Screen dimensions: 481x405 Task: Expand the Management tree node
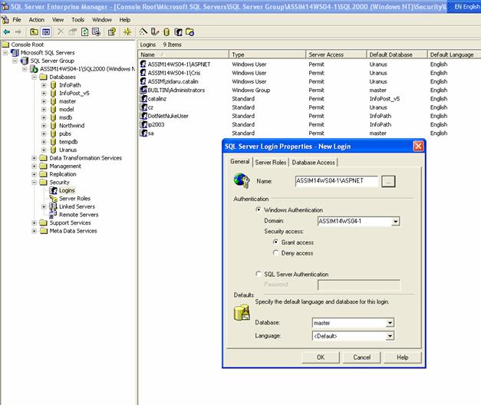pos(35,166)
